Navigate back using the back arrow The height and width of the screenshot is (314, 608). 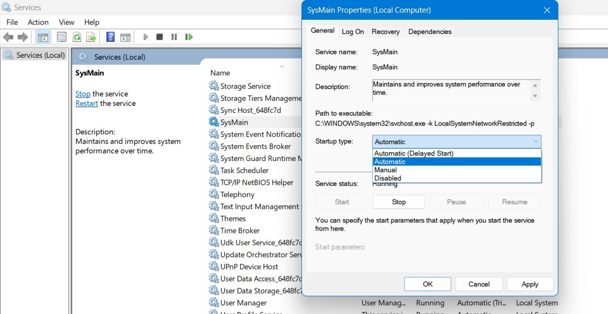[8, 36]
